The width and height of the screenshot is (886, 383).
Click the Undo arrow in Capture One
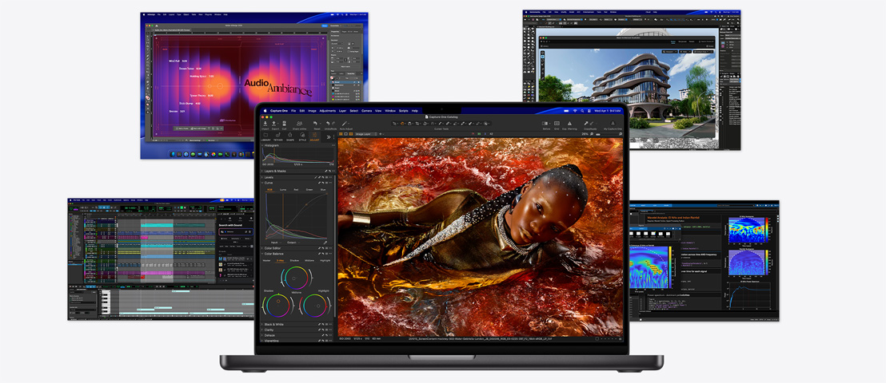point(328,124)
